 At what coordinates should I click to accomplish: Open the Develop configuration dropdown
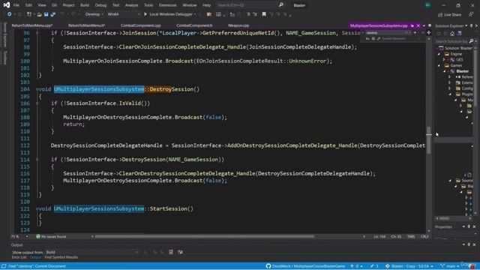click(x=94, y=14)
